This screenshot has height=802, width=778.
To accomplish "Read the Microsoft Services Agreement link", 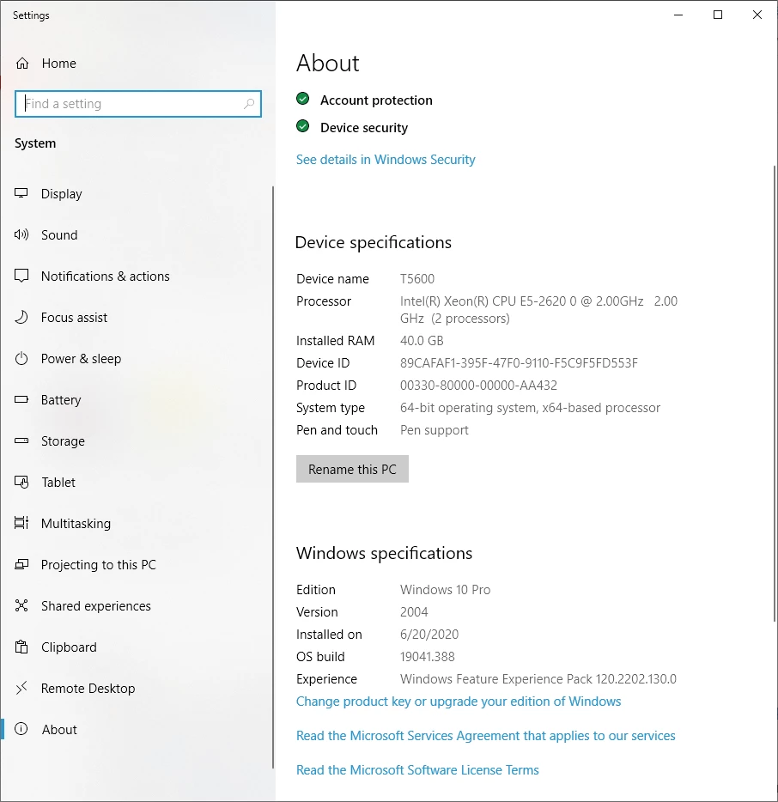I will point(486,736).
